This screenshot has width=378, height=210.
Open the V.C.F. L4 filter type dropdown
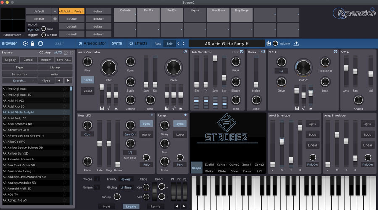pos(281,71)
